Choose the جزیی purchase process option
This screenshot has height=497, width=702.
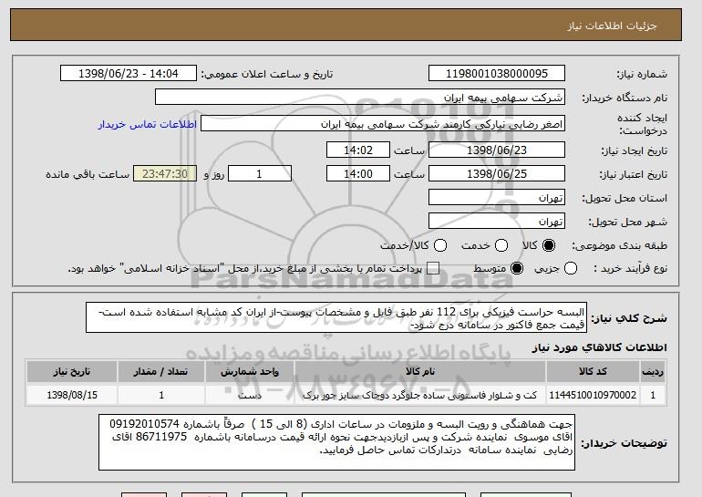point(571,269)
